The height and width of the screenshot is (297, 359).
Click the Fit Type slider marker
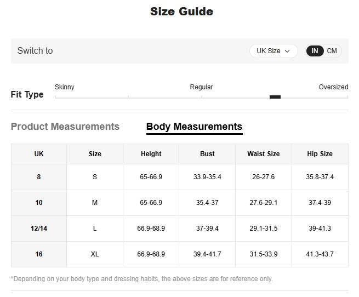pyautogui.click(x=275, y=97)
